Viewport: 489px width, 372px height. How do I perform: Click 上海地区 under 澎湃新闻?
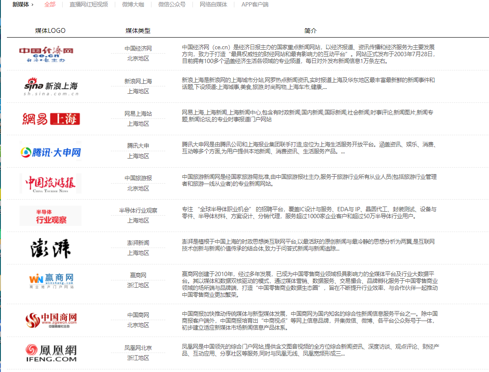tap(138, 253)
